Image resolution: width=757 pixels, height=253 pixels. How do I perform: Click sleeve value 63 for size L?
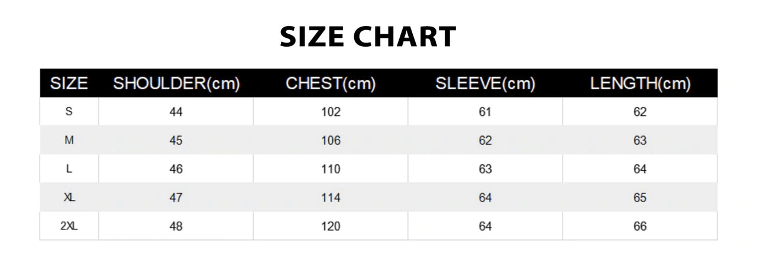pyautogui.click(x=485, y=169)
